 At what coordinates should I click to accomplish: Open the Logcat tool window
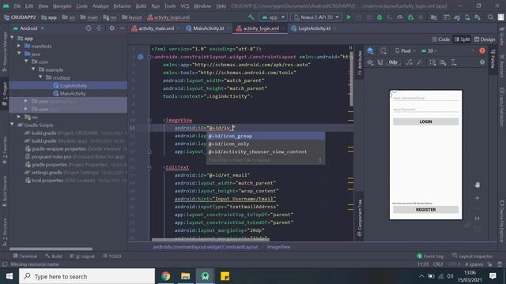(x=82, y=256)
